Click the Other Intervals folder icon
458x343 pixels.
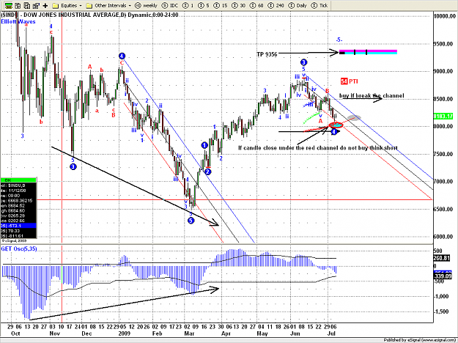[x=89, y=6]
